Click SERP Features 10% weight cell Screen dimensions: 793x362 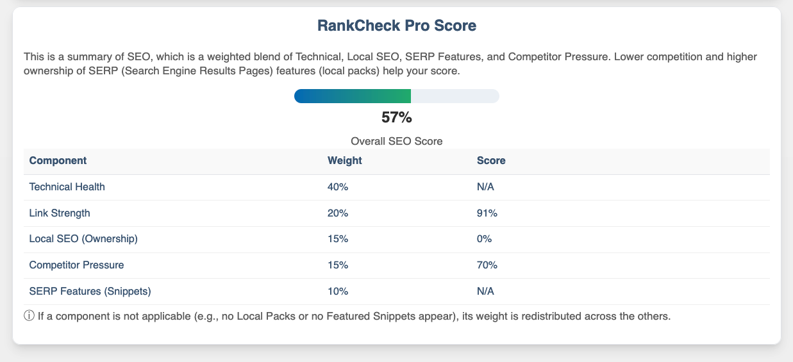tap(338, 291)
